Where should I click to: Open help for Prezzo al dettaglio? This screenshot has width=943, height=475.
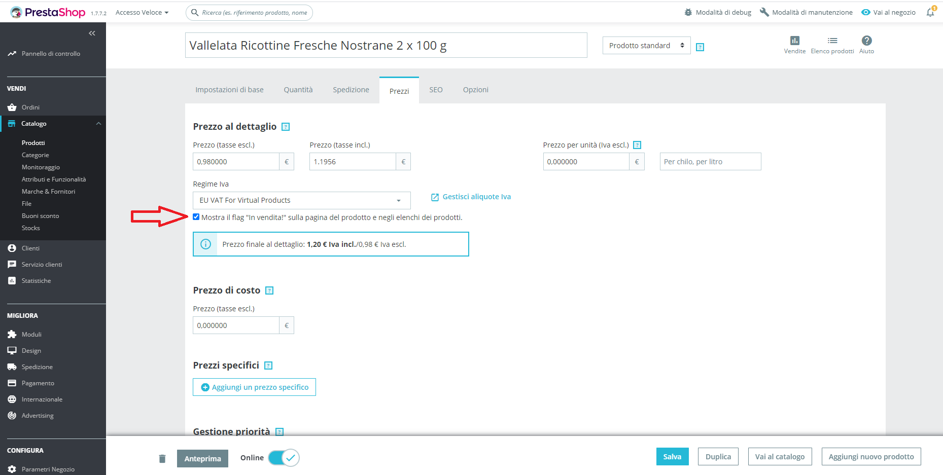286,127
